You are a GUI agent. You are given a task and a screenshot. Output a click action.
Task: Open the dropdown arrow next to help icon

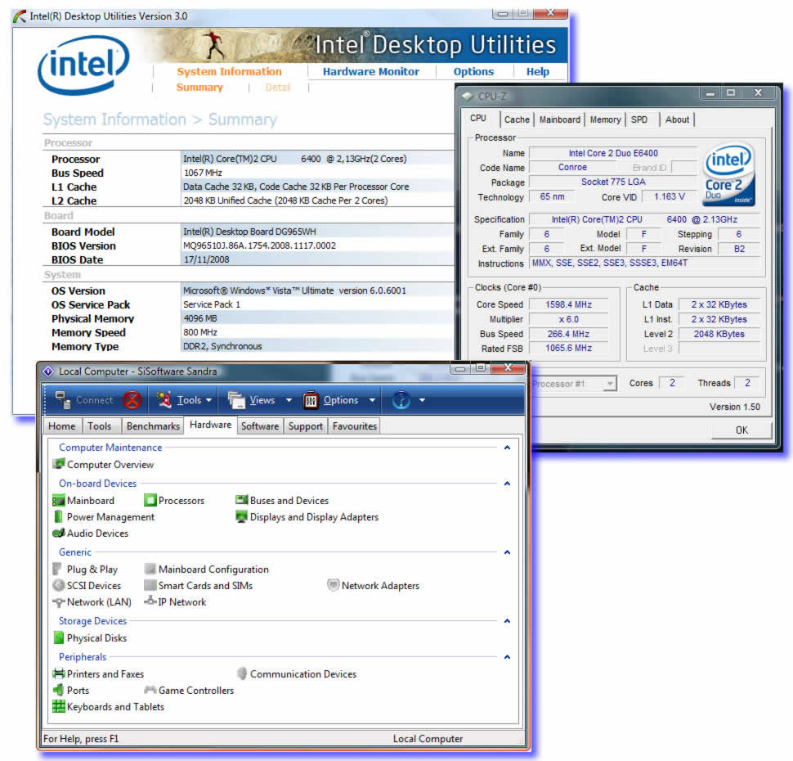[x=423, y=400]
